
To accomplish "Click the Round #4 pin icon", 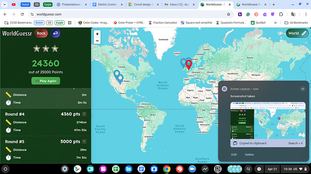I will tap(84, 114).
